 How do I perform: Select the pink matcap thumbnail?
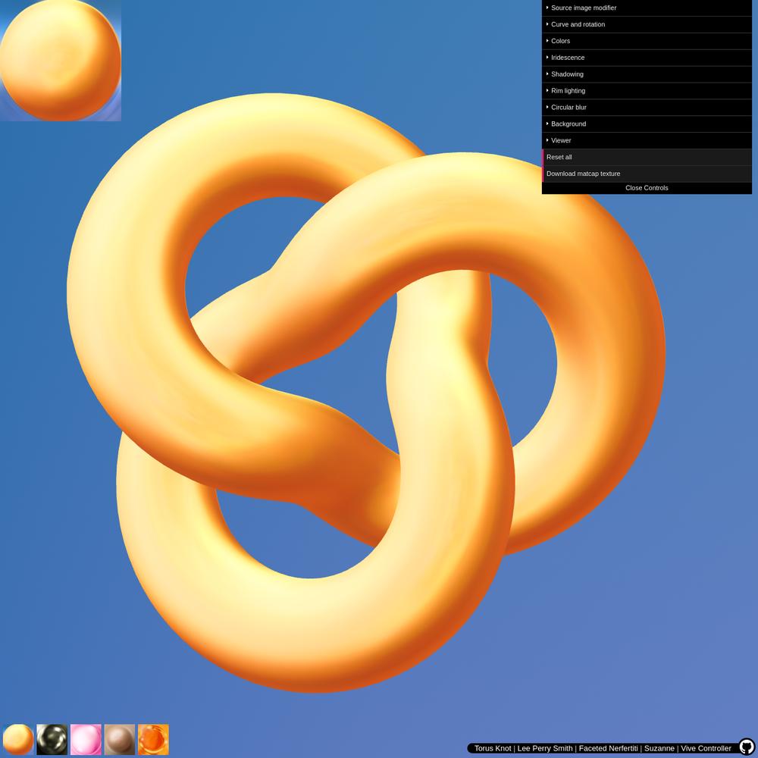click(x=86, y=739)
